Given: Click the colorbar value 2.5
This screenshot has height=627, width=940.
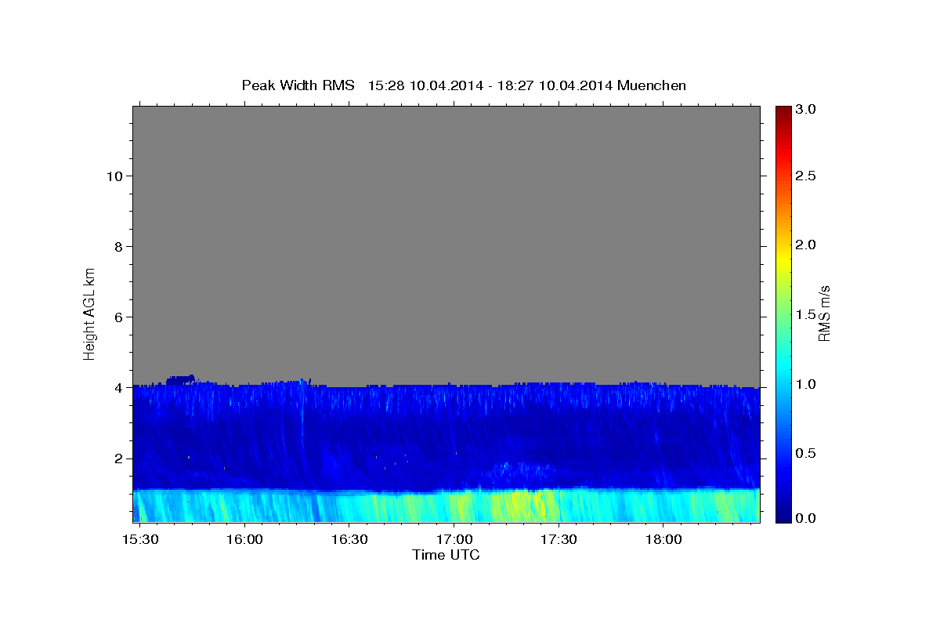Looking at the screenshot, I should (x=806, y=176).
